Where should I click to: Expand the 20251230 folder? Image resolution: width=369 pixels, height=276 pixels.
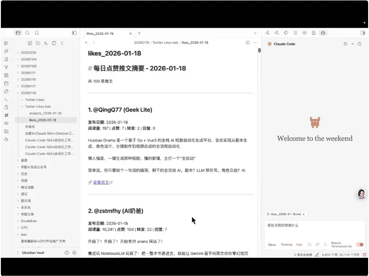point(18,53)
